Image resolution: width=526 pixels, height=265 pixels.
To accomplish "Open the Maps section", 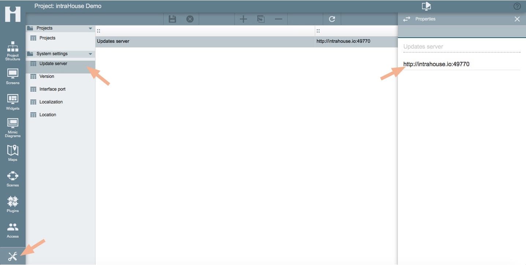I will pos(13,153).
